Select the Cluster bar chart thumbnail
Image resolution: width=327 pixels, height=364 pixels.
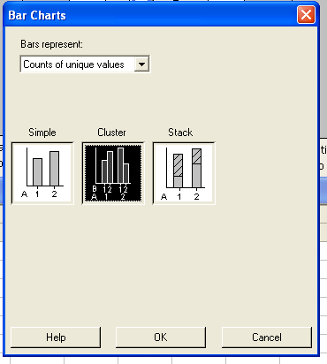click(113, 173)
